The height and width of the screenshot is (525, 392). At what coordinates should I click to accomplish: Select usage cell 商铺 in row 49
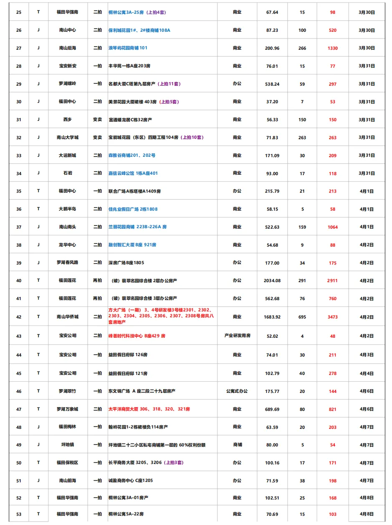(x=237, y=445)
